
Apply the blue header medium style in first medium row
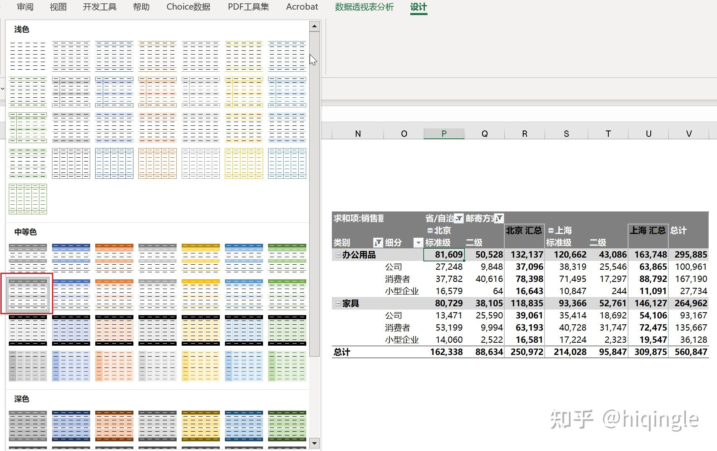[71, 259]
